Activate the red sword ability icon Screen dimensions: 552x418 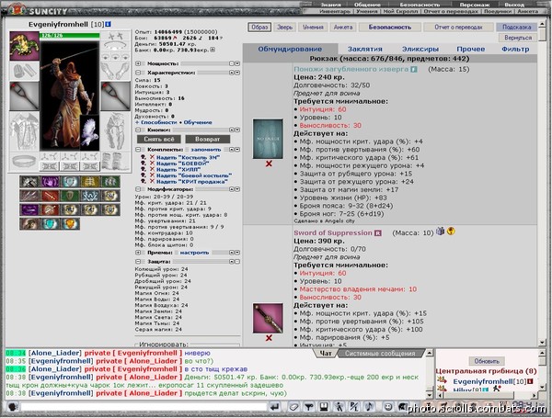50,196
